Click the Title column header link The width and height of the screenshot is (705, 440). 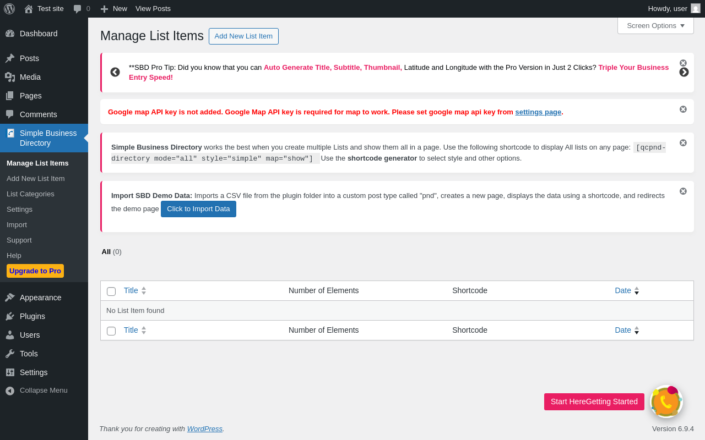point(131,290)
